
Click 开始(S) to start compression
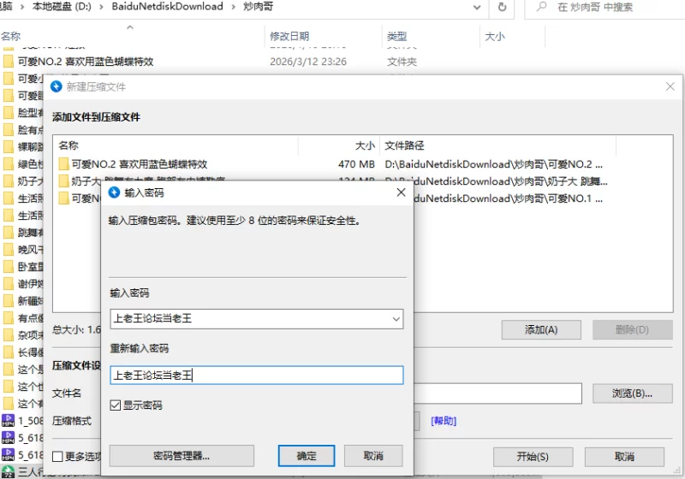click(x=533, y=457)
